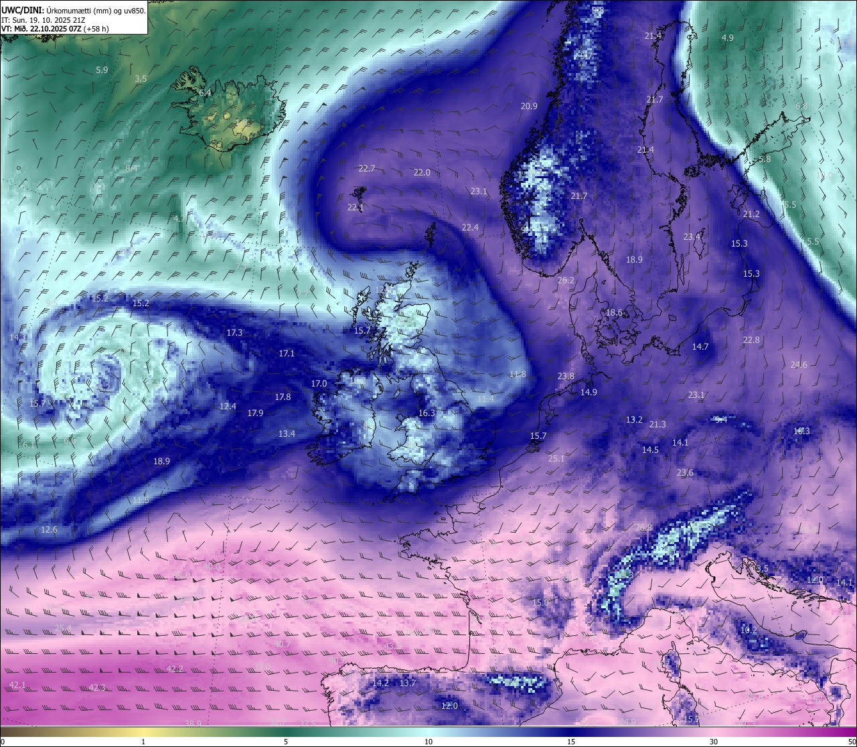Click the 3.5 value west of Iceland

(x=141, y=78)
